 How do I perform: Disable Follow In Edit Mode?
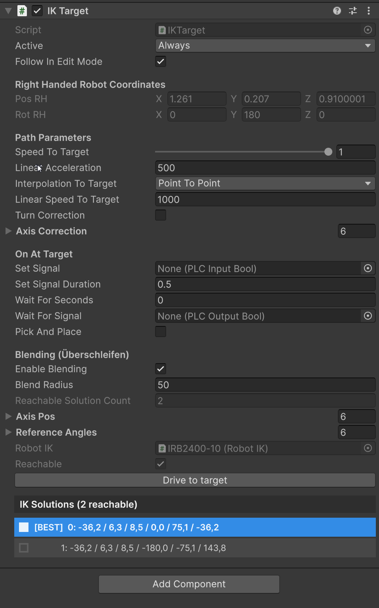(x=160, y=61)
